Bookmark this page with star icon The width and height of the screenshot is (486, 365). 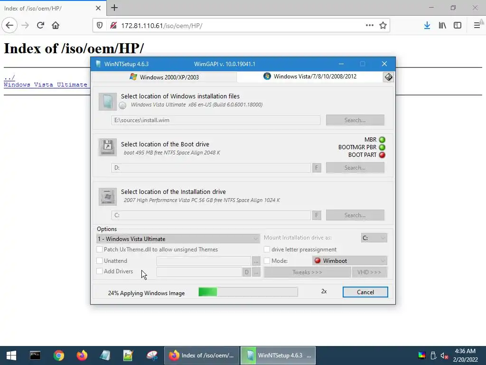[383, 26]
